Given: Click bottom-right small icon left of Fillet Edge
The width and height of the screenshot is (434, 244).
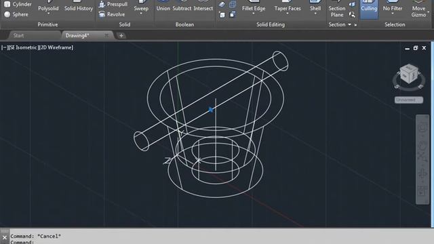Looking at the screenshot, I should pyautogui.click(x=233, y=14).
